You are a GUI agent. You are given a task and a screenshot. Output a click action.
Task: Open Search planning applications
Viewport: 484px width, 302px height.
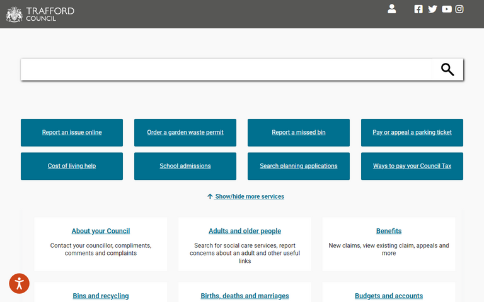coord(299,166)
